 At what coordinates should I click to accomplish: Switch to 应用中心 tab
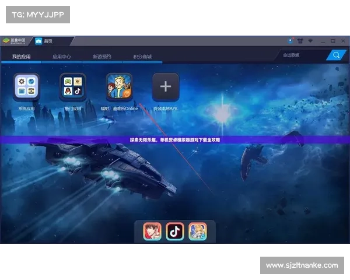point(62,57)
